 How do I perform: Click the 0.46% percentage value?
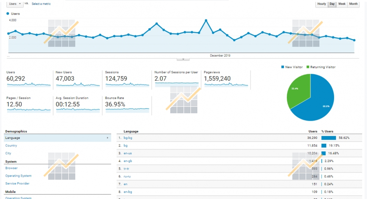tap(329, 176)
